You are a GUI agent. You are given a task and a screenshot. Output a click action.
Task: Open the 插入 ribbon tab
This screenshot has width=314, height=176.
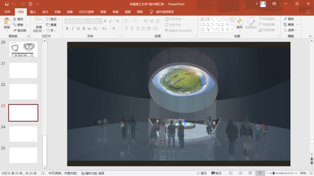point(33,12)
